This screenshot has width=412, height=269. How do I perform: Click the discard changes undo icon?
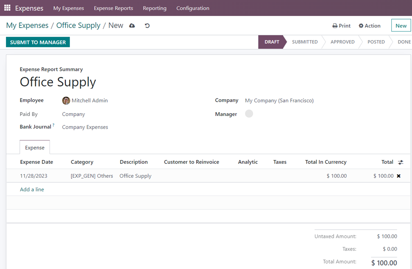pyautogui.click(x=147, y=26)
